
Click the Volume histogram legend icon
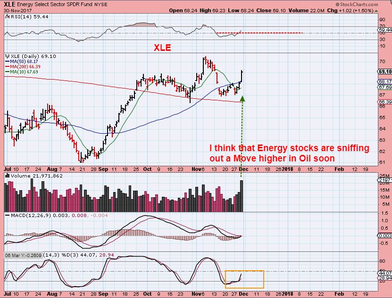(7, 176)
